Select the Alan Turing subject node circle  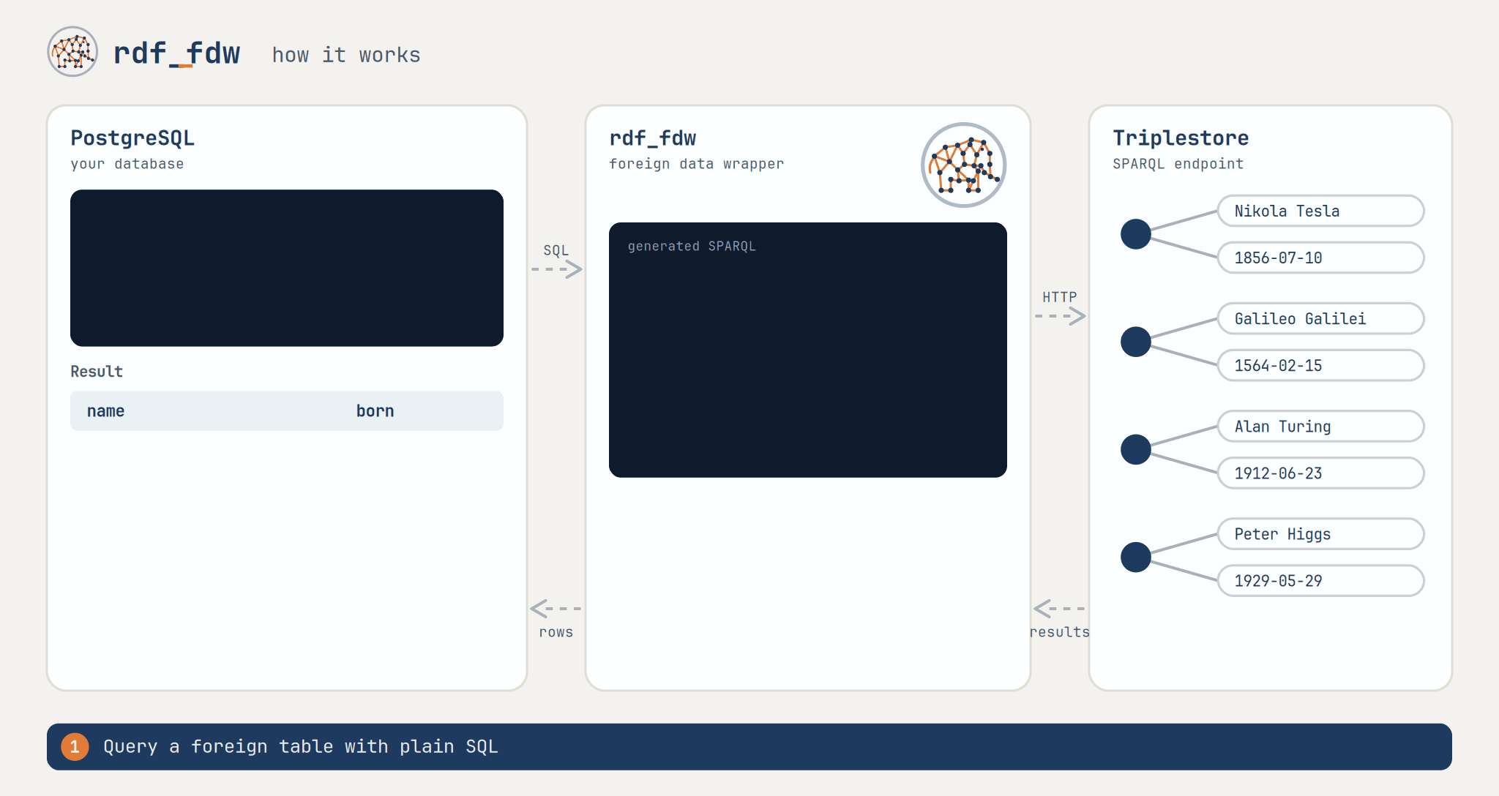[x=1136, y=449]
